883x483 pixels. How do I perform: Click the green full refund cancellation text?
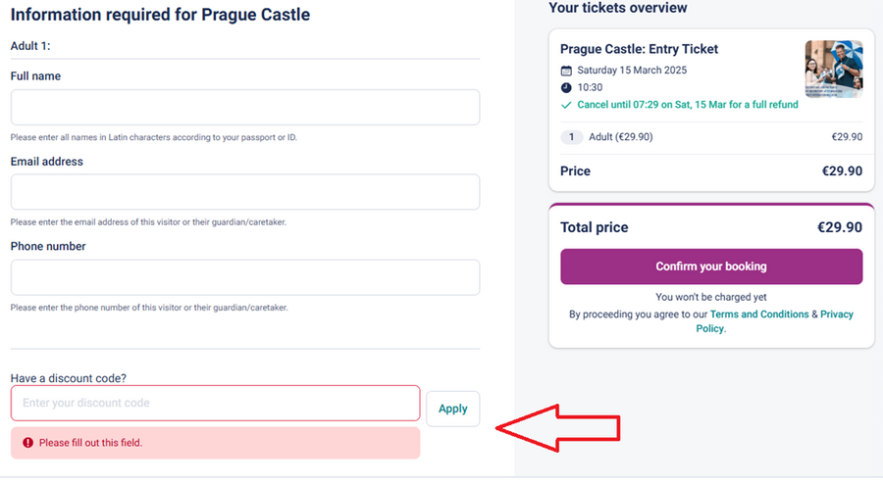(687, 105)
